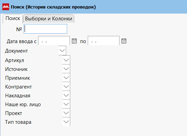The image size is (187, 136).
Task: Expand the Наше юр. лицо dropdown
Action: click(66, 104)
